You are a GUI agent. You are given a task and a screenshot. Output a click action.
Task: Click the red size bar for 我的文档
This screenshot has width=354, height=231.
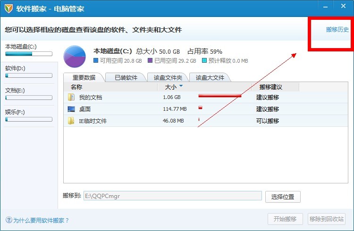tap(220, 96)
